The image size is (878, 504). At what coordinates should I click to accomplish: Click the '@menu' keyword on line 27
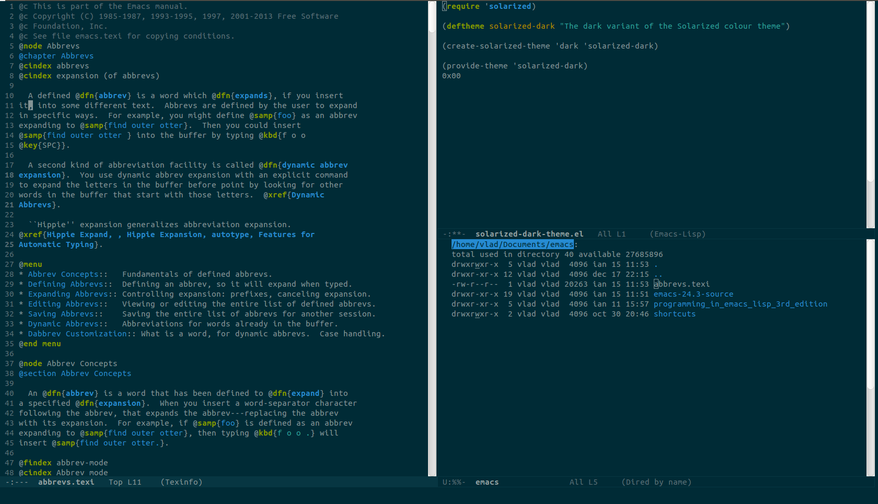click(x=30, y=264)
